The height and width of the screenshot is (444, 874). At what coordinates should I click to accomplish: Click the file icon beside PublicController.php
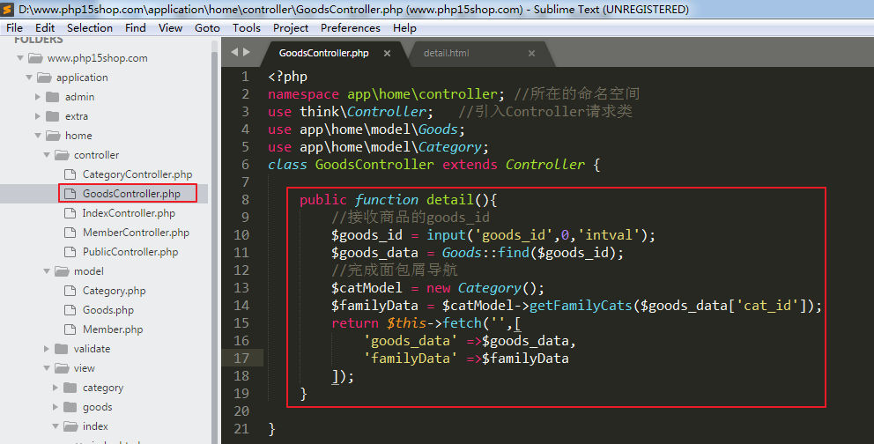70,252
